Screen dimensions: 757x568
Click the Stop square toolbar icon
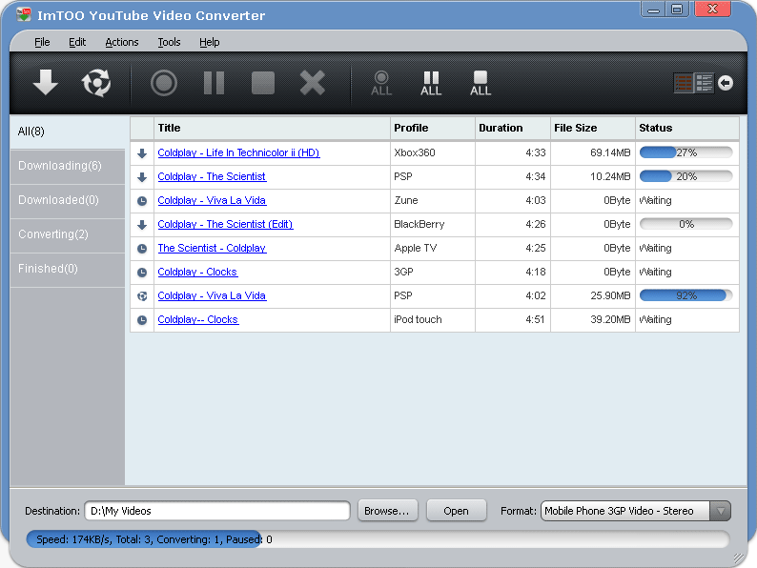pyautogui.click(x=263, y=83)
